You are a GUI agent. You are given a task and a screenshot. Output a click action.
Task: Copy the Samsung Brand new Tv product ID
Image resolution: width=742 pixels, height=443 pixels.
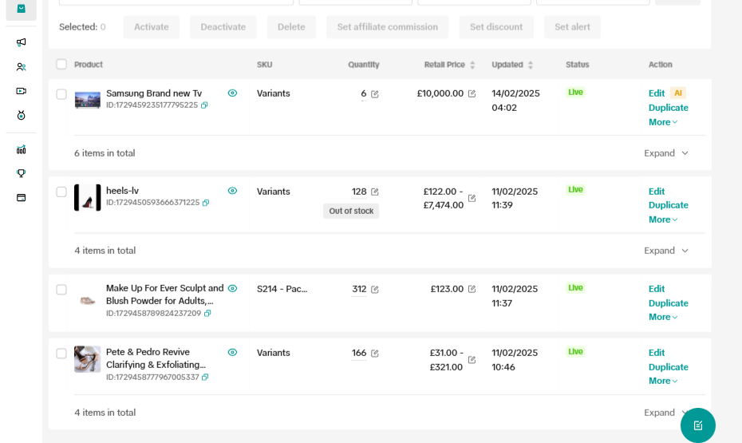pyautogui.click(x=204, y=105)
